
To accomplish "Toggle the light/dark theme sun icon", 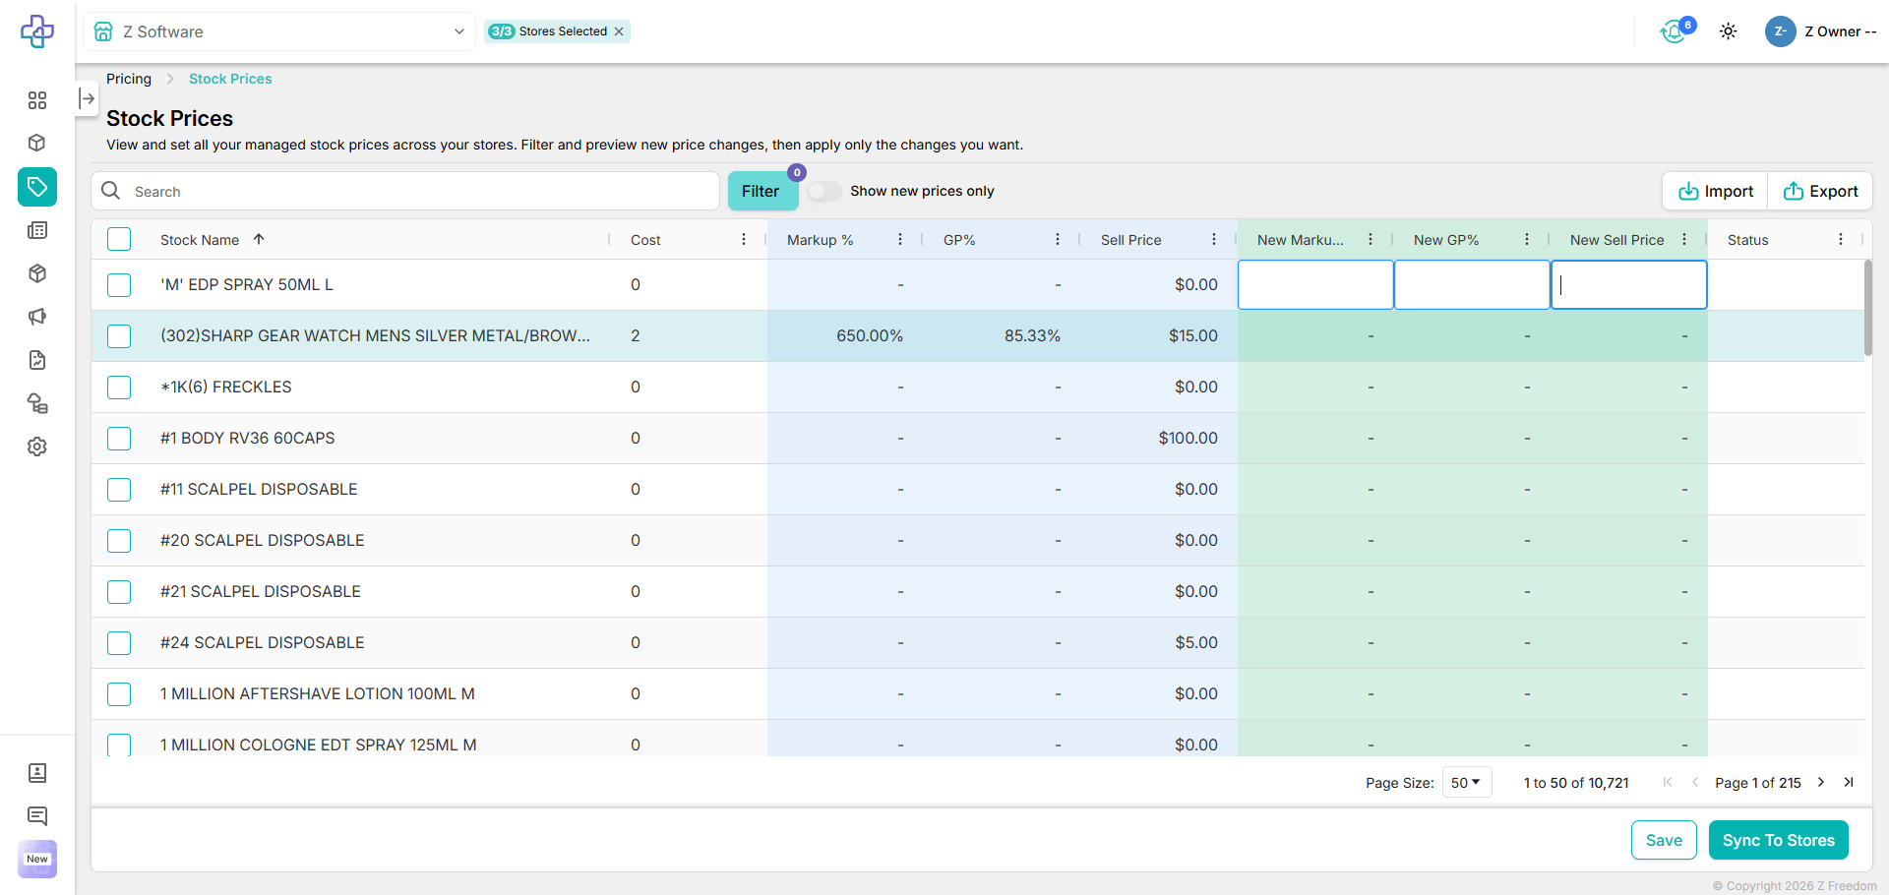I will [1728, 31].
